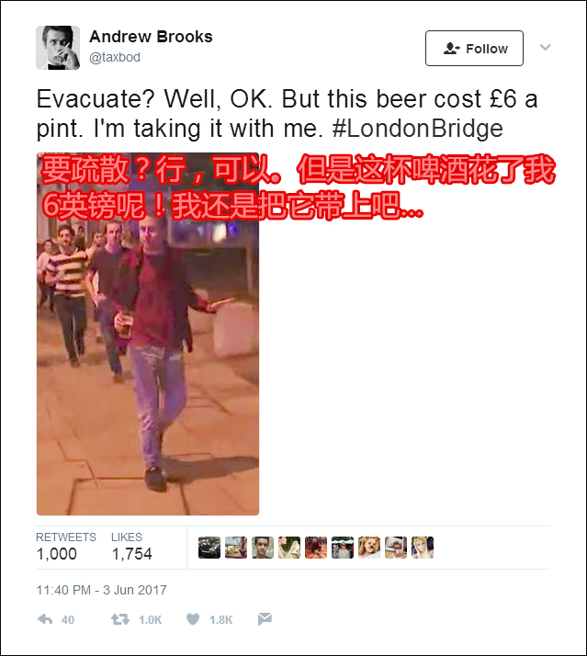
Task: Open the Andrew Brooks profile avatar
Action: 58,47
